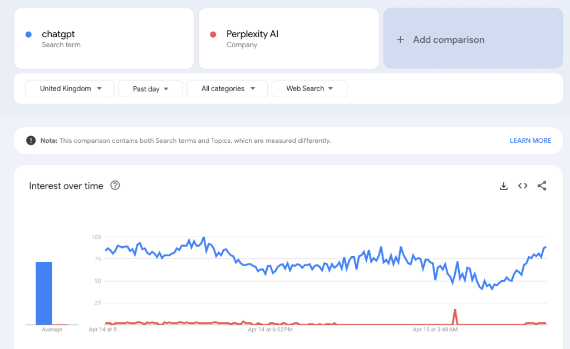Click the Note warning icon
The image size is (570, 349).
coord(31,140)
